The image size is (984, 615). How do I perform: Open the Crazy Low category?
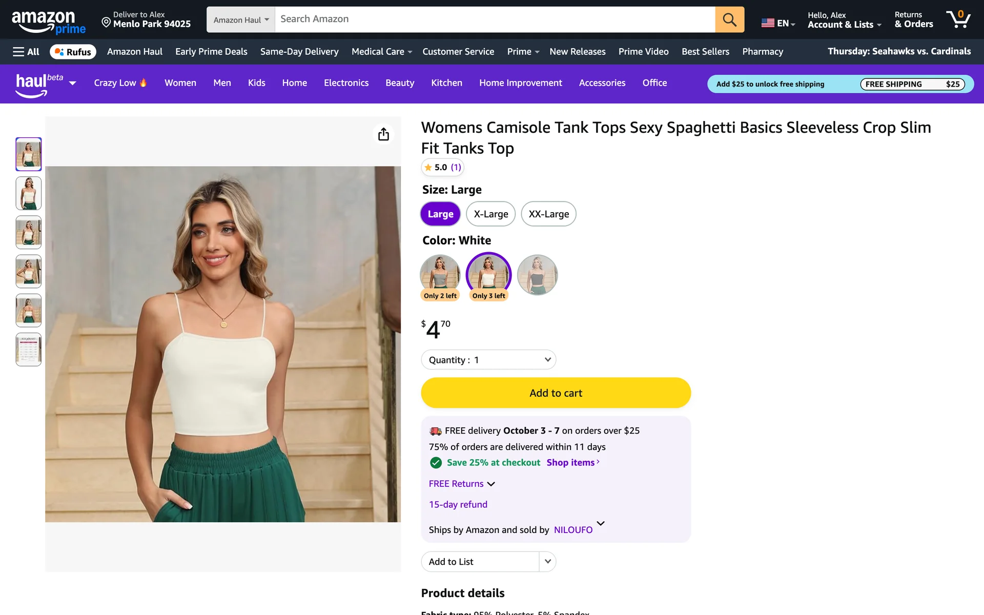pos(120,83)
